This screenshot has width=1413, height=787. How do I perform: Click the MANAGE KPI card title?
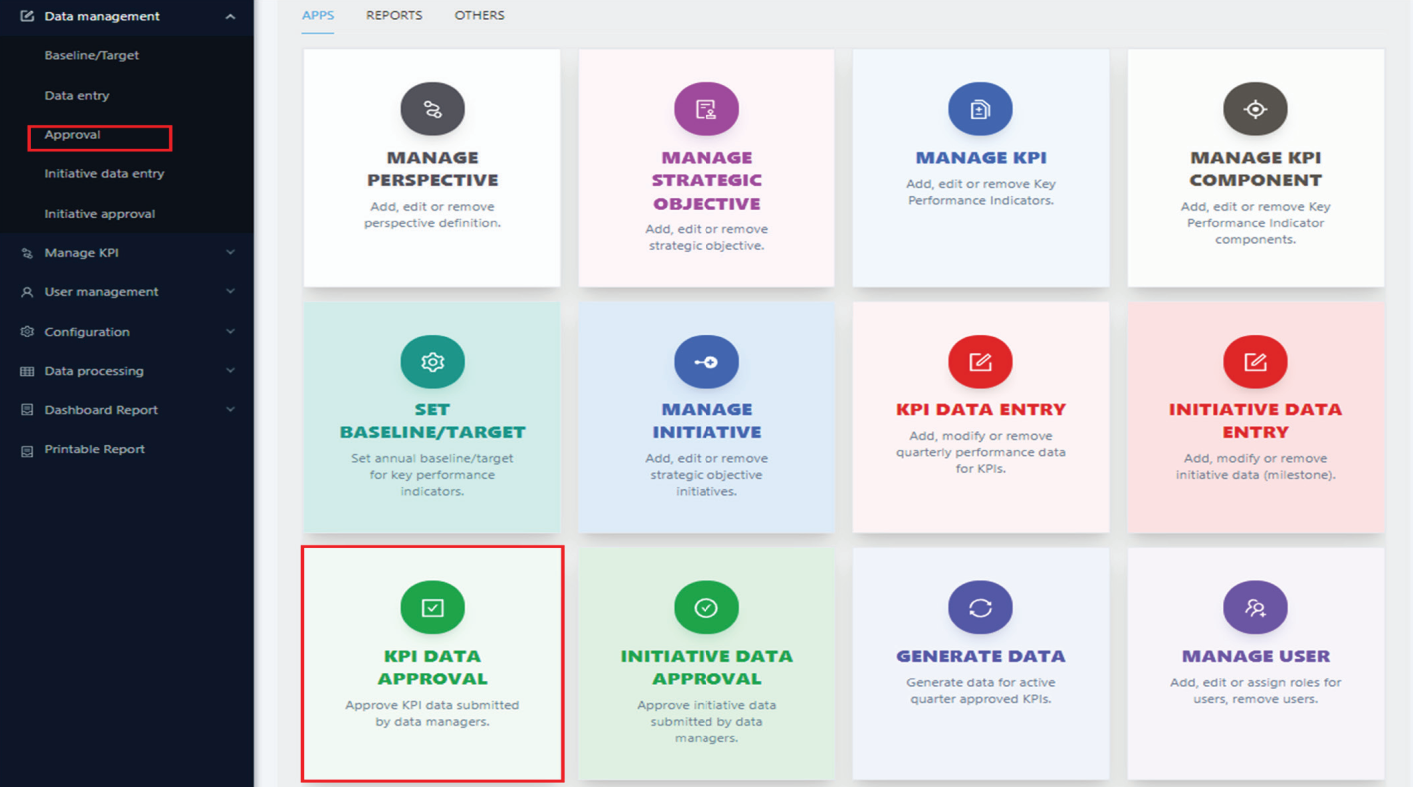click(980, 158)
